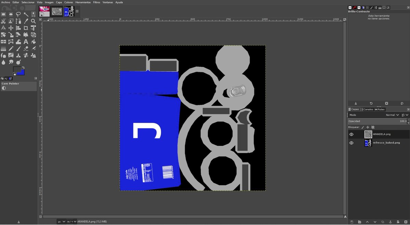
Task: Select the Select by Color tool
Action: pos(34,14)
